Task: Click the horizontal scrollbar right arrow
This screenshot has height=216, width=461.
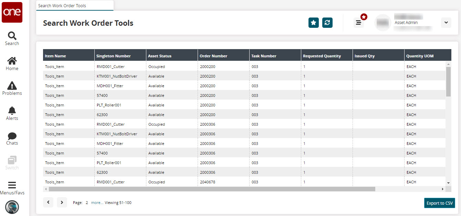Action: click(443, 189)
